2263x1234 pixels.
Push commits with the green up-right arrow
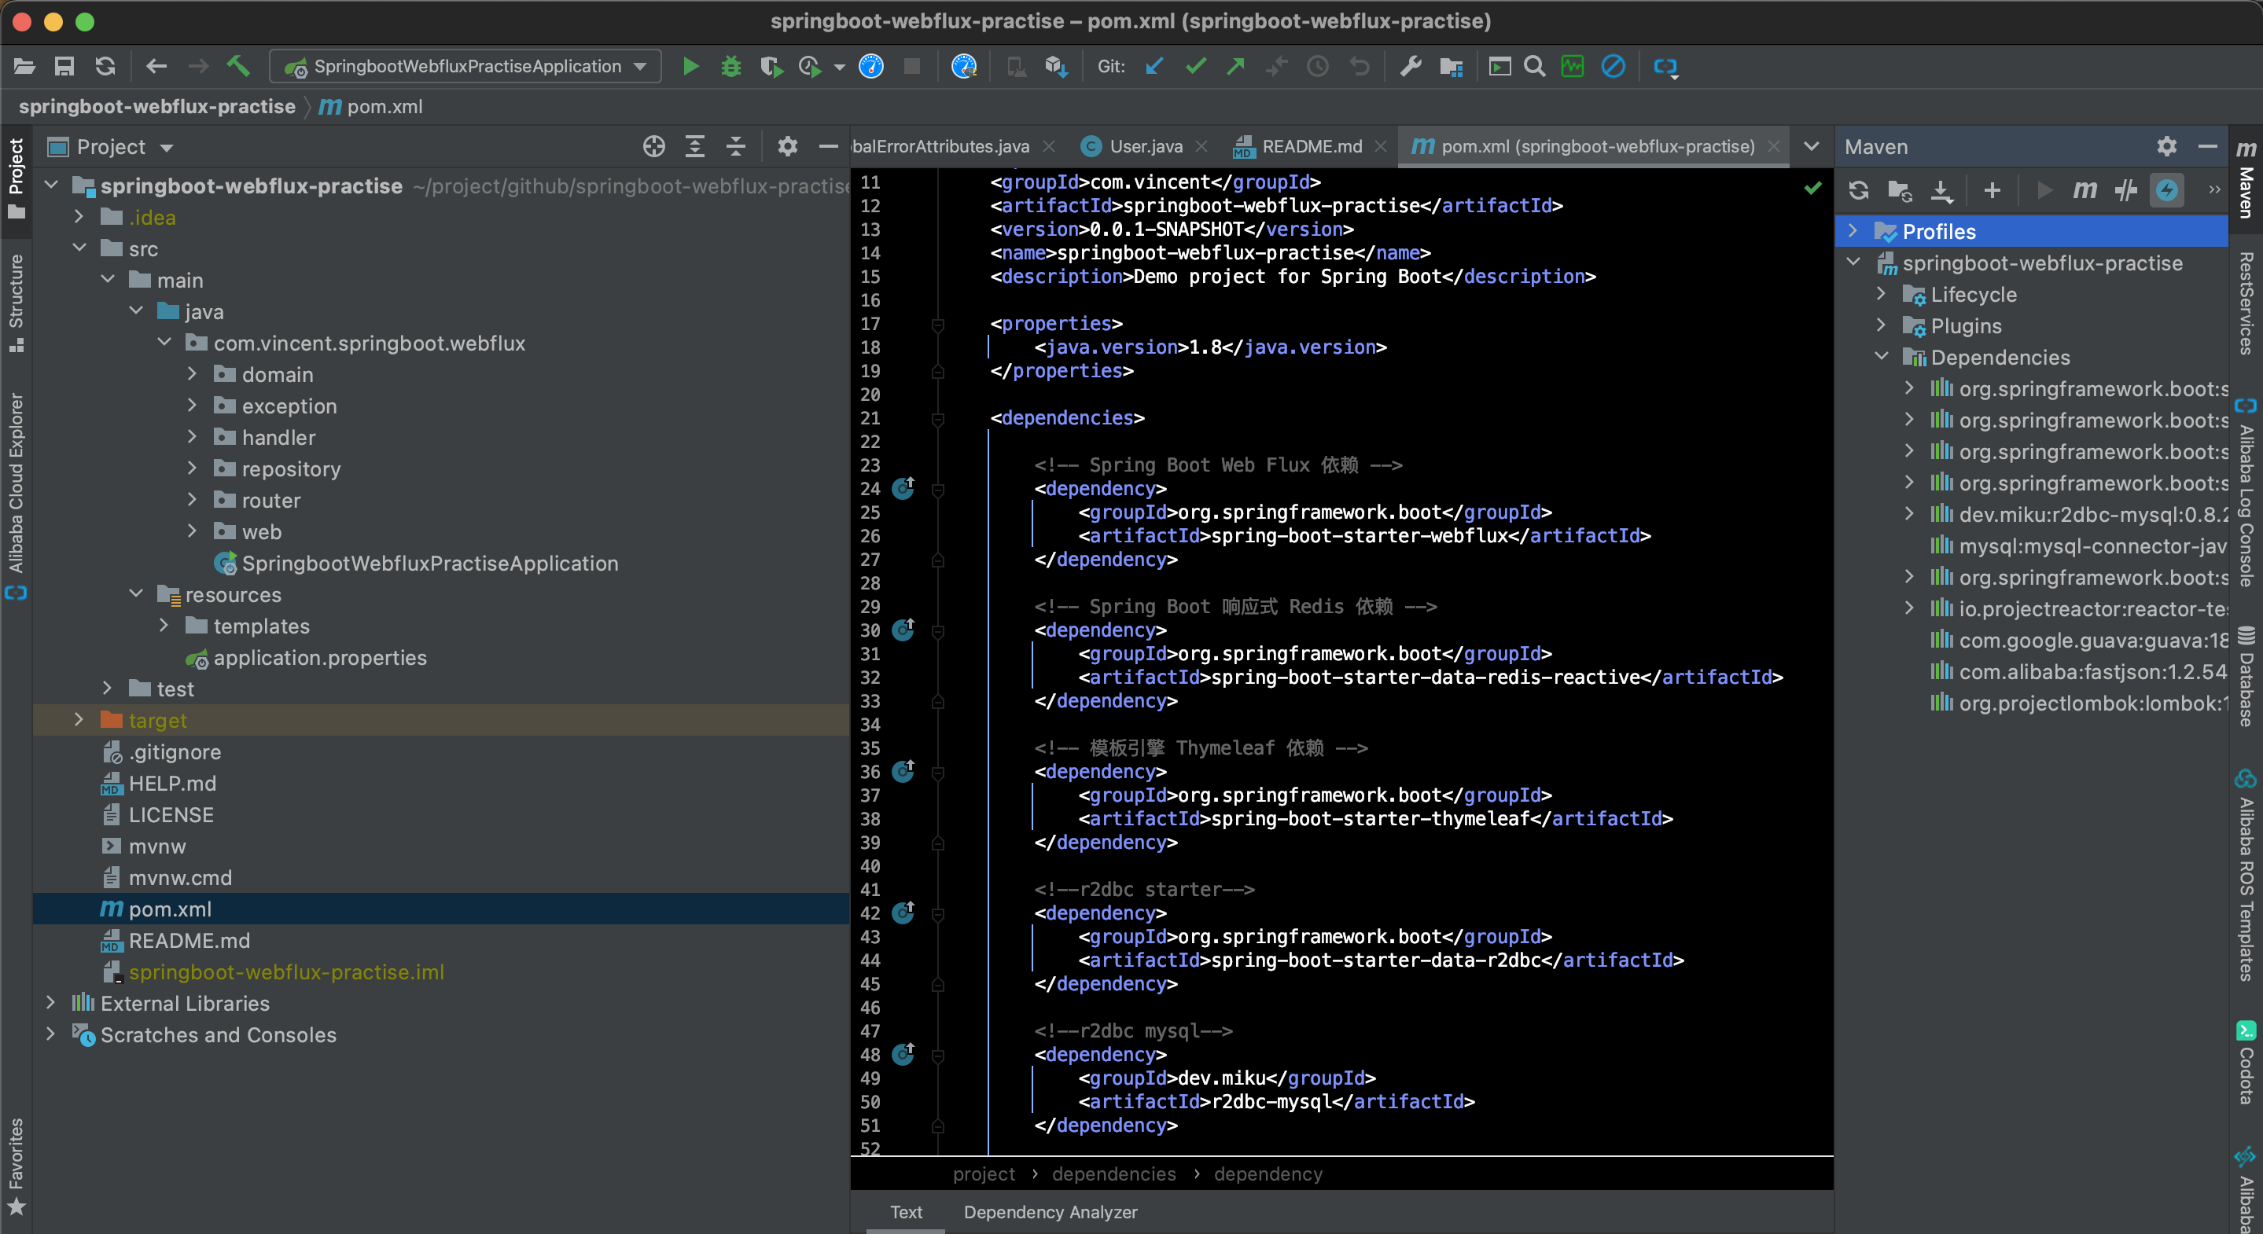(1236, 67)
